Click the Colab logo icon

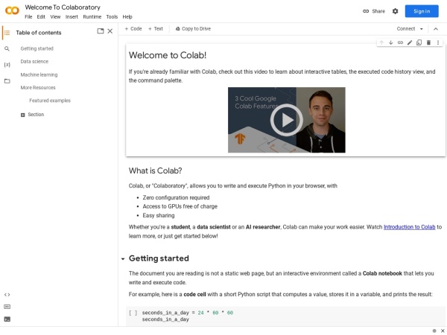click(12, 10)
